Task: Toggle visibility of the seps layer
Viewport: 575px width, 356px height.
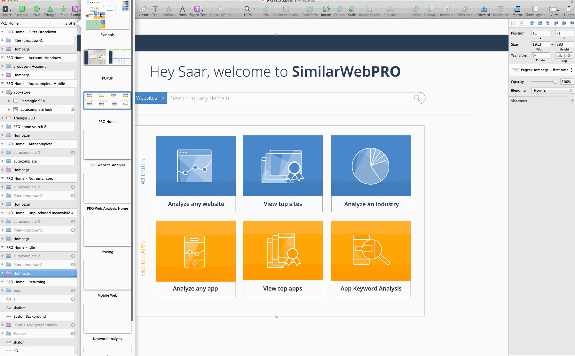Action: 73,291
